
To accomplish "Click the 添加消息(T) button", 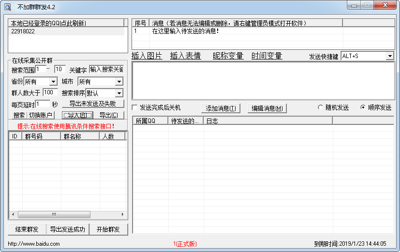I will (221, 108).
